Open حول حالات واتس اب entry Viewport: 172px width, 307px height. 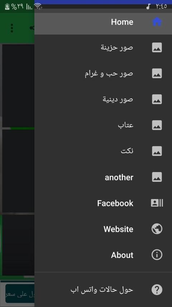click(x=103, y=290)
